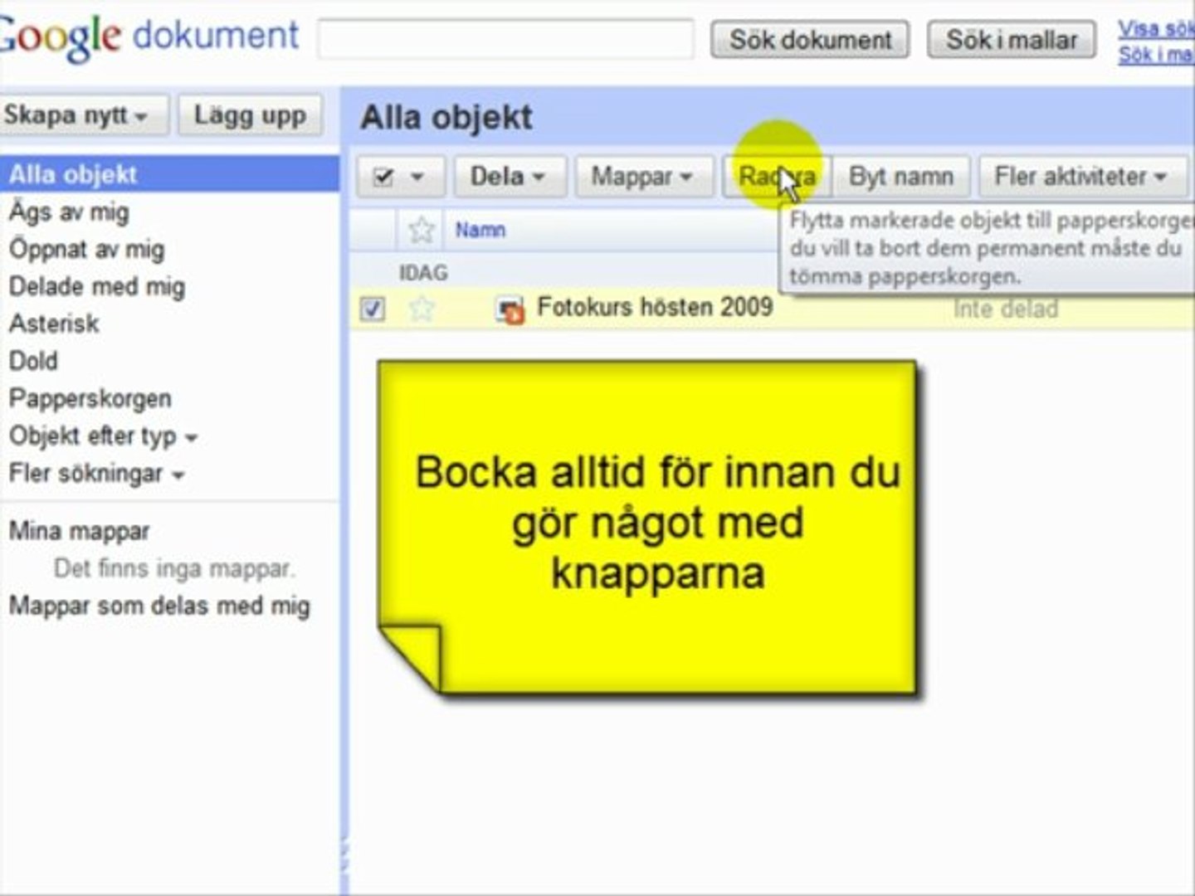1195x896 pixels.
Task: Click Mina mappar
Action: click(x=80, y=531)
